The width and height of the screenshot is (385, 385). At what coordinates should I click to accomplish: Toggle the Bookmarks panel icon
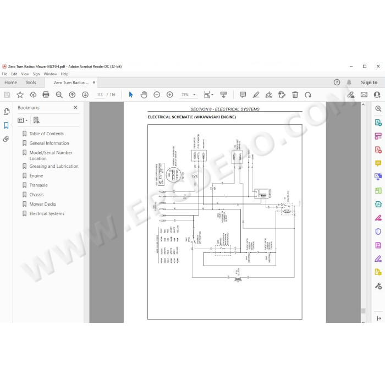[x=7, y=125]
